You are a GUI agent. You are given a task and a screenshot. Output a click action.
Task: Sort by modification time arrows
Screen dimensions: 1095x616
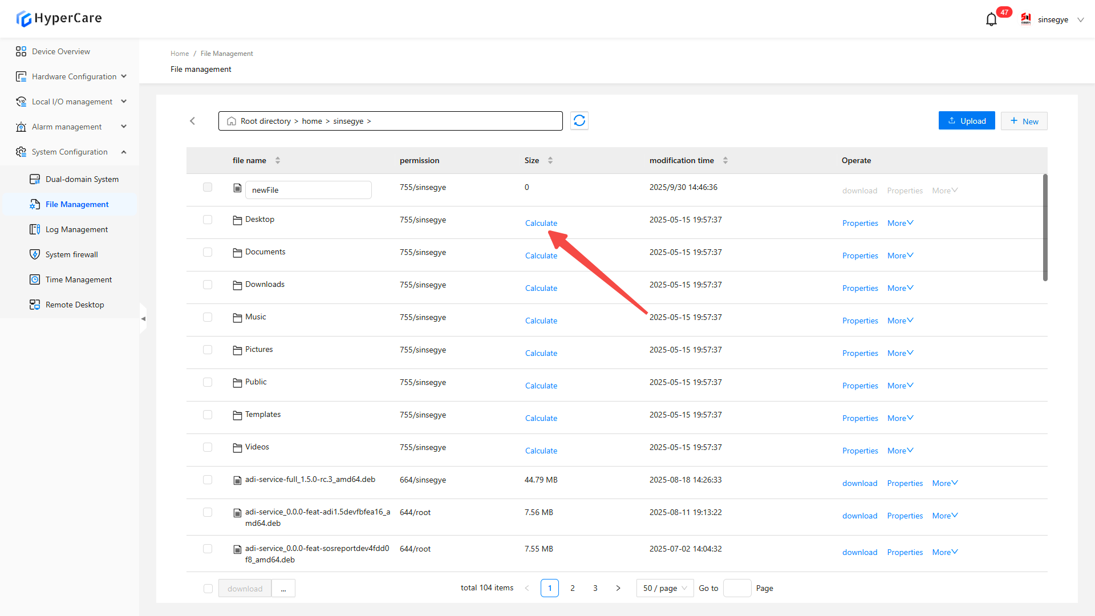click(x=725, y=160)
